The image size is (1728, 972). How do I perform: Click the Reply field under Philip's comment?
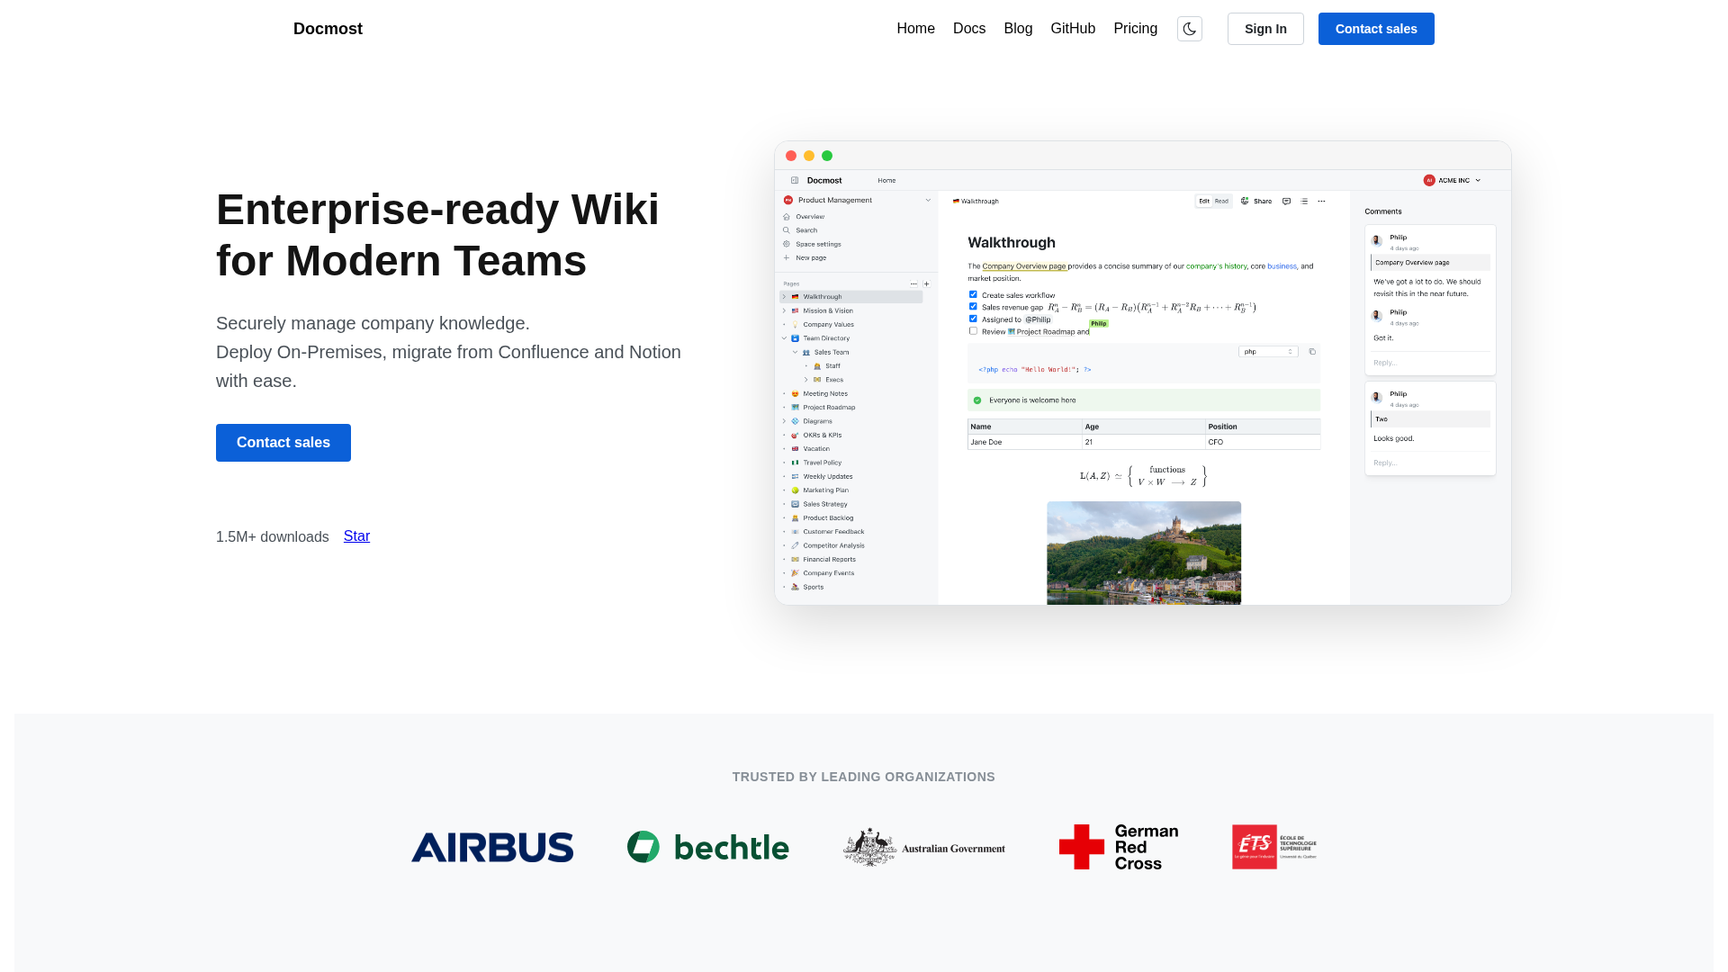coord(1390,363)
